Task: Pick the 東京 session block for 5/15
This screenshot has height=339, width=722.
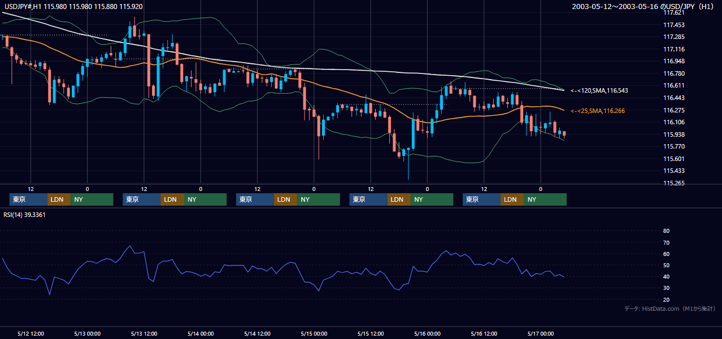Action: pyautogui.click(x=368, y=199)
